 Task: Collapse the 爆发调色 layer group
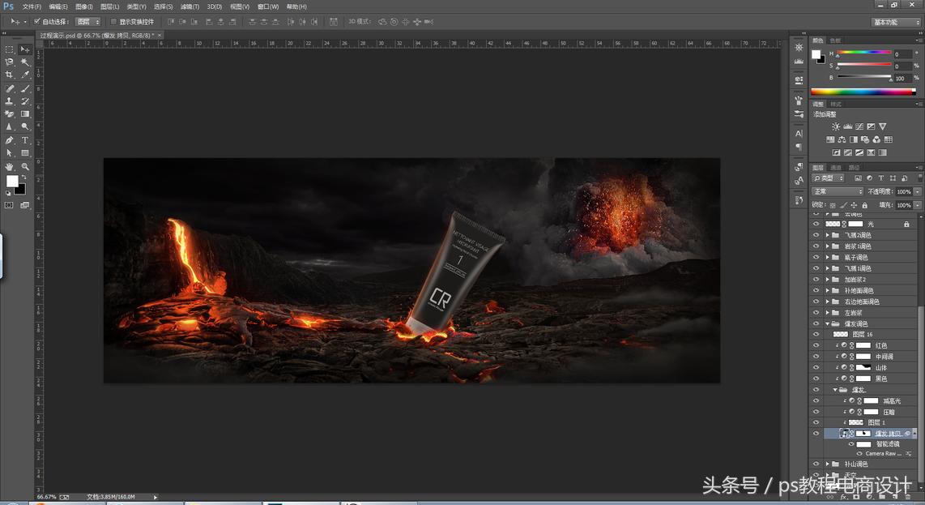[x=827, y=323]
